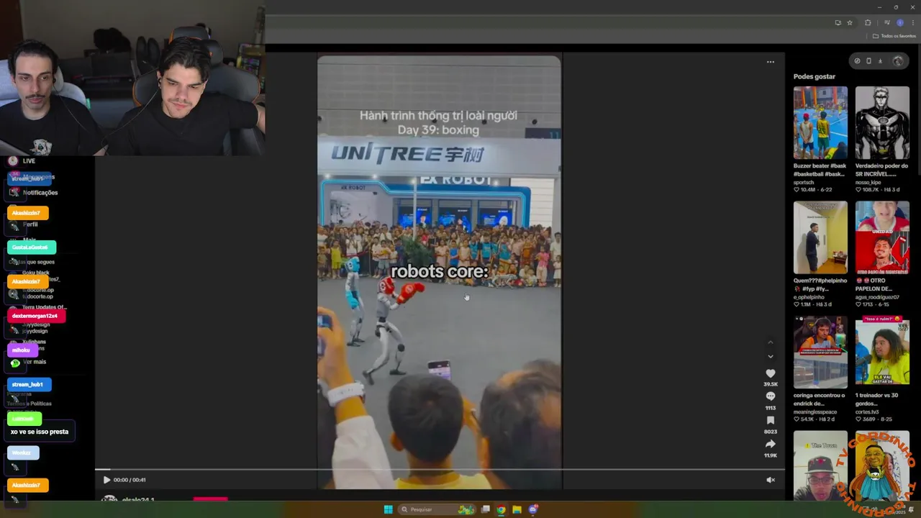Open the Notificações sidebar item

pos(40,193)
